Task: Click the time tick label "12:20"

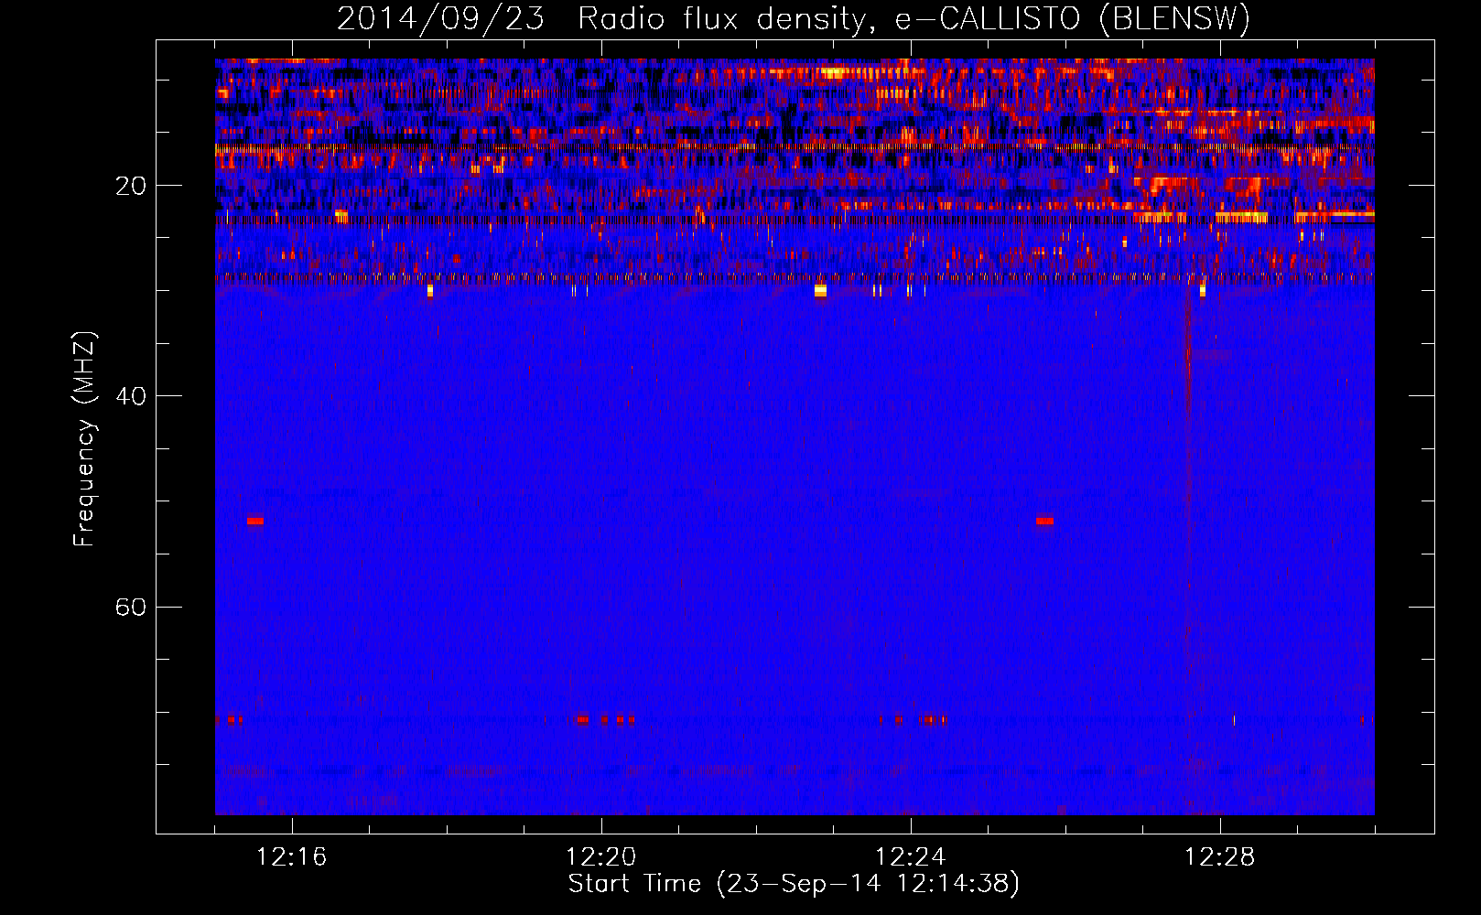Action: pos(601,857)
